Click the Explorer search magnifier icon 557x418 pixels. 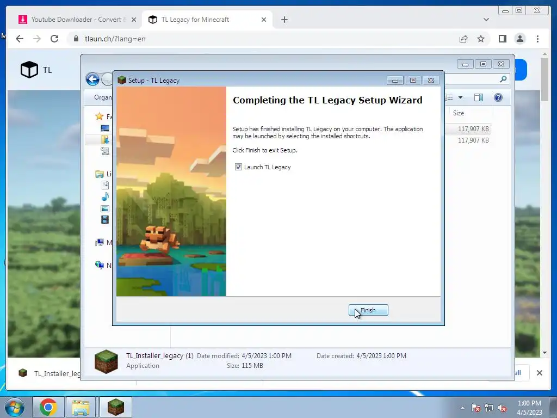(503, 79)
